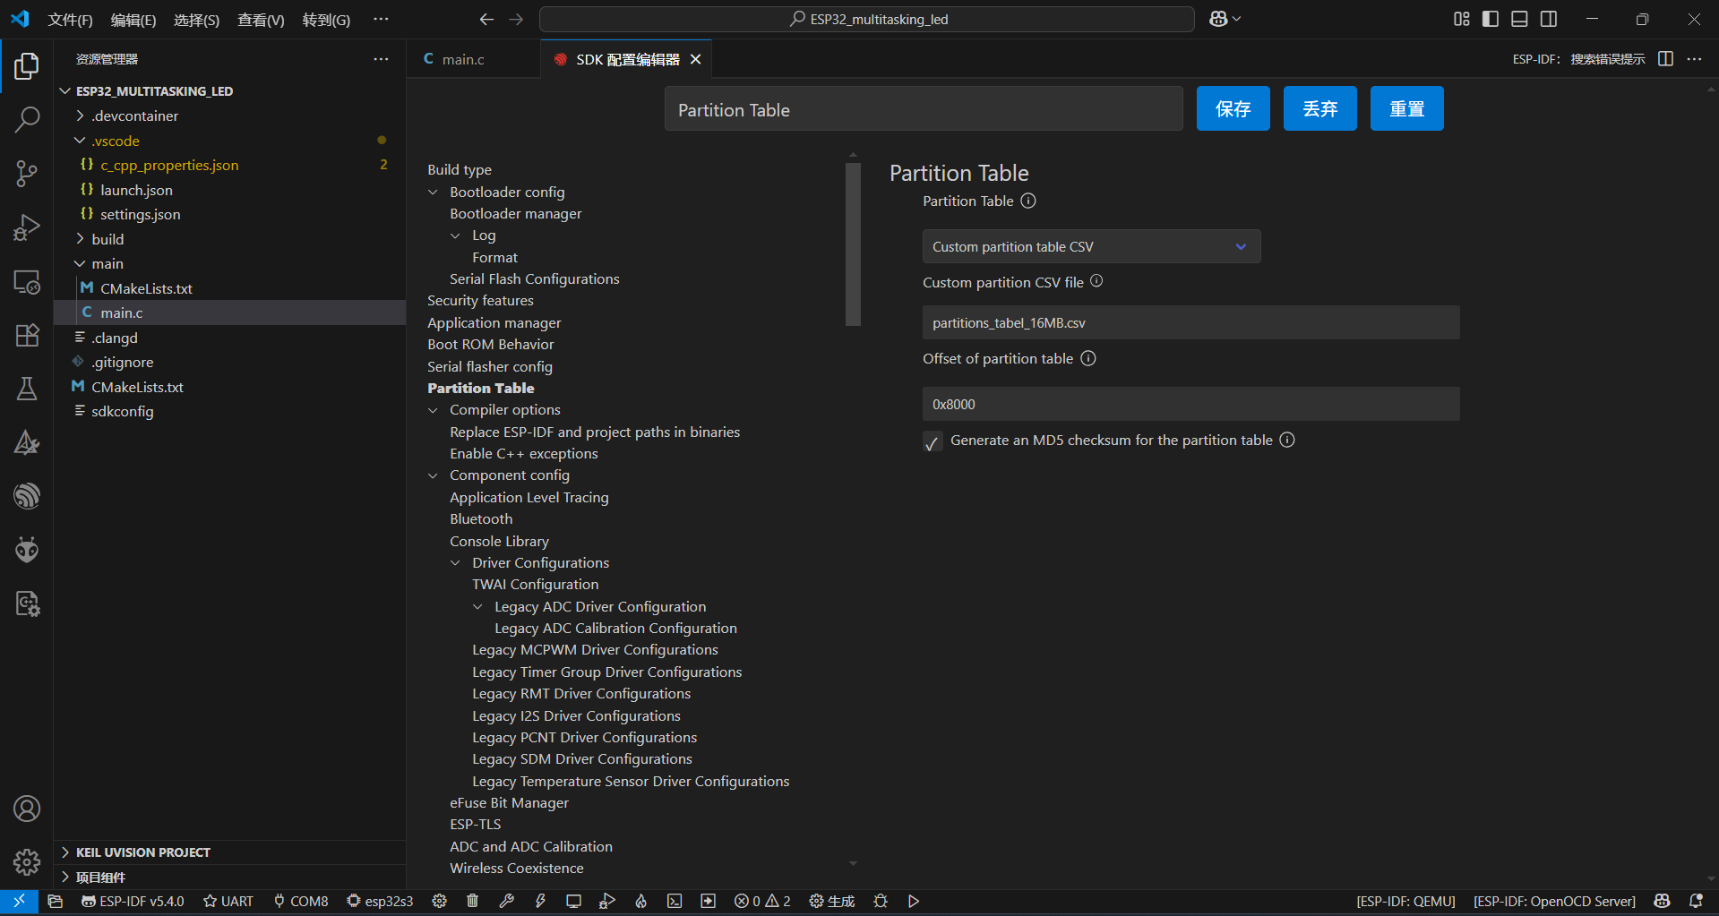Open the Search view in activity bar
1719x916 pixels.
point(27,119)
